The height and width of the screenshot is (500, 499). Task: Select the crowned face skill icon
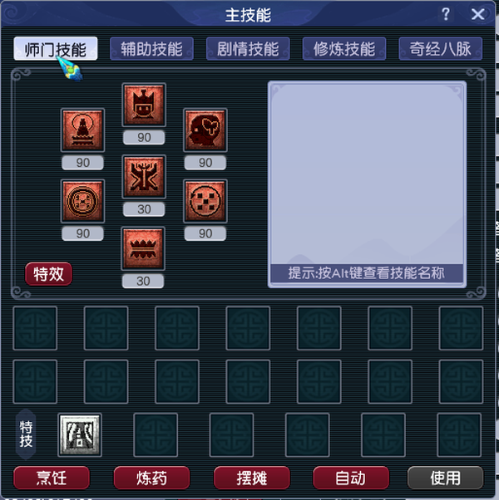(144, 105)
